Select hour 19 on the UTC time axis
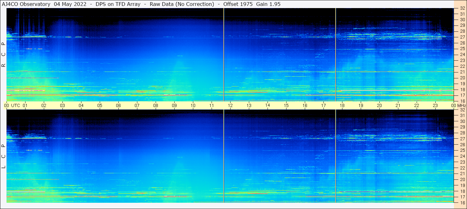This screenshot has width=467, height=209. (x=361, y=105)
